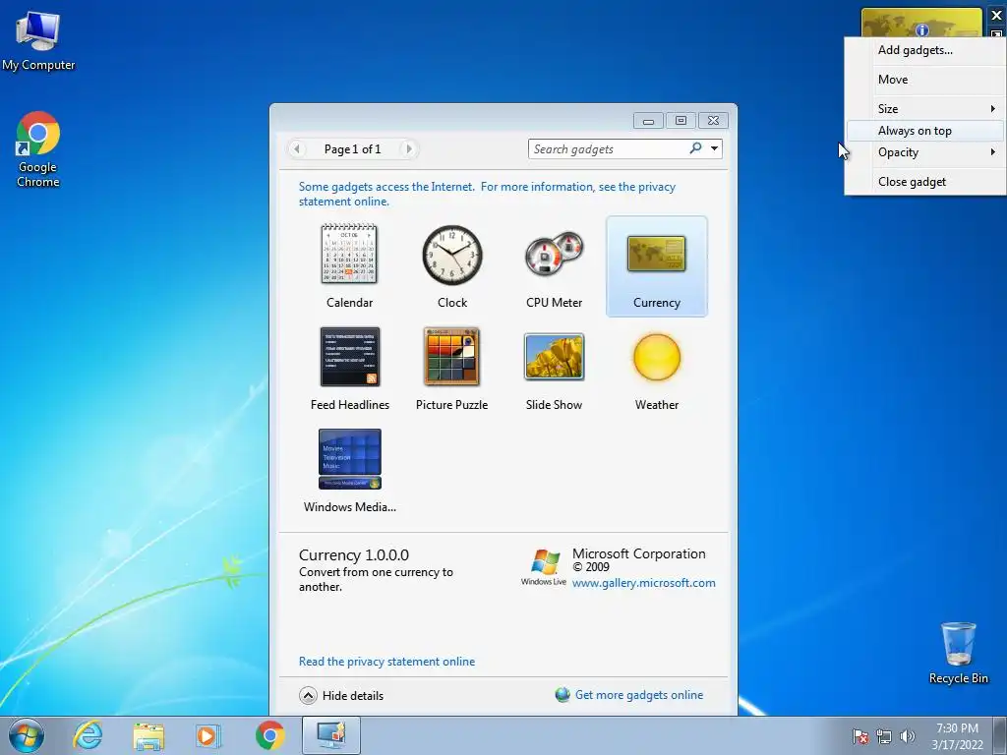Choose Close gadget from context menu
Screen dimensions: 1007x755
coord(924,182)
